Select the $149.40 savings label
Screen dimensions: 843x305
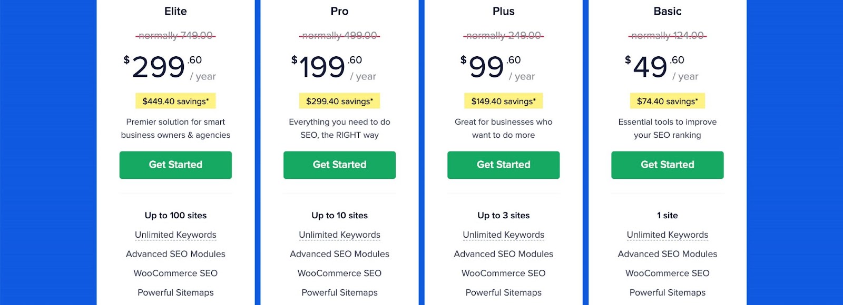click(503, 101)
